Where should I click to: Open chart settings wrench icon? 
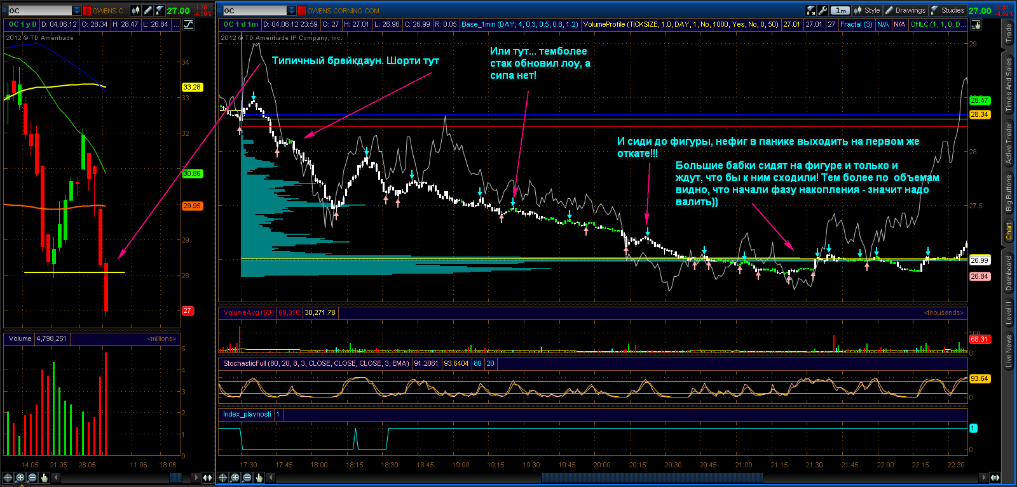click(822, 10)
